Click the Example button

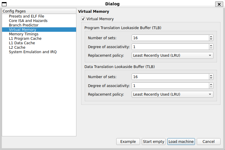click(x=128, y=142)
